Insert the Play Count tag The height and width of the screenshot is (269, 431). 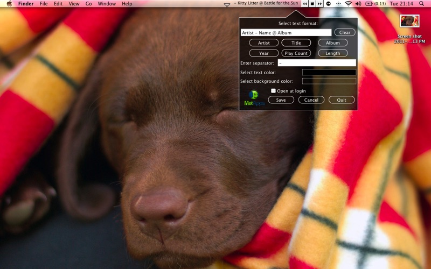pyautogui.click(x=296, y=53)
